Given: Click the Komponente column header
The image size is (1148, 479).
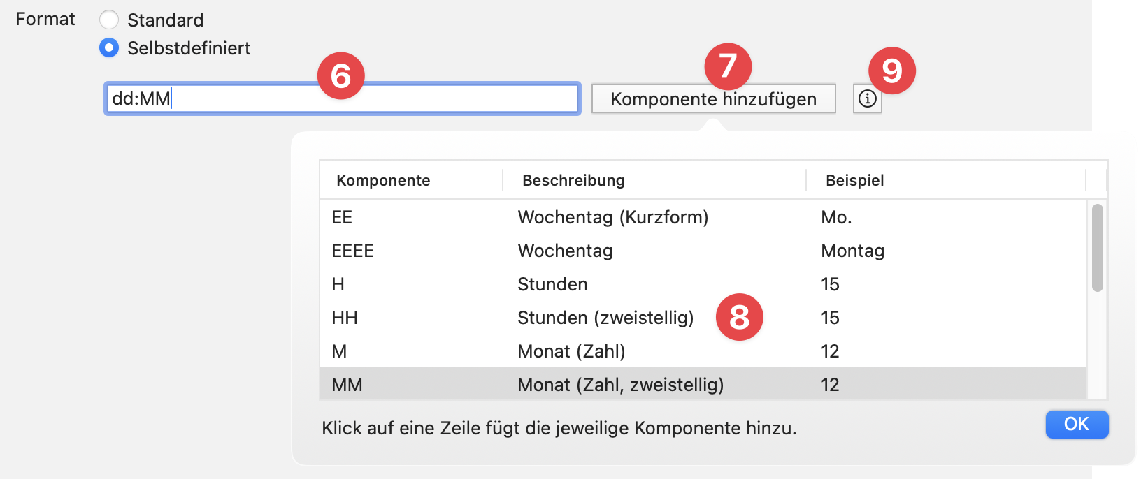Looking at the screenshot, I should pos(383,180).
